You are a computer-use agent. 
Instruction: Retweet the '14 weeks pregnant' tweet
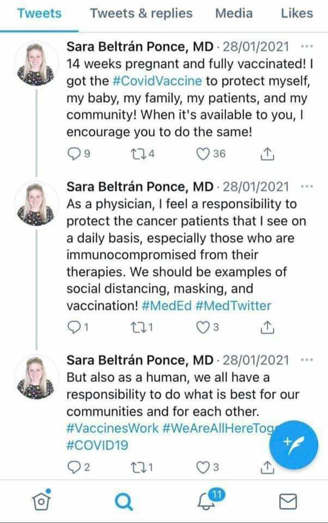(x=137, y=154)
